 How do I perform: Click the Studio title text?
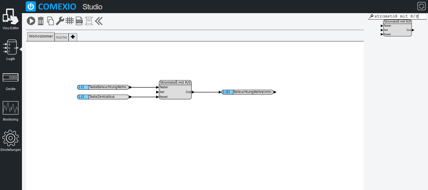coord(92,7)
